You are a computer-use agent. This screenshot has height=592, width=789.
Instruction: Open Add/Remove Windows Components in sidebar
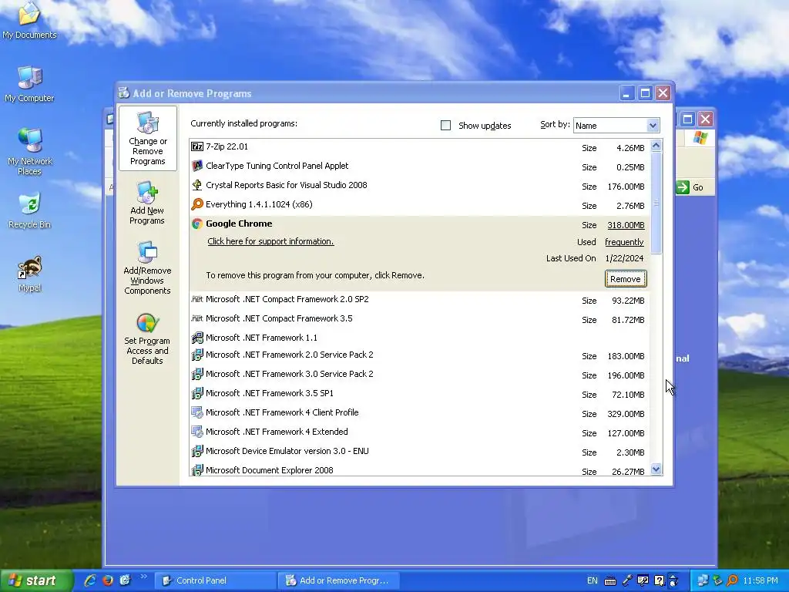tap(147, 268)
